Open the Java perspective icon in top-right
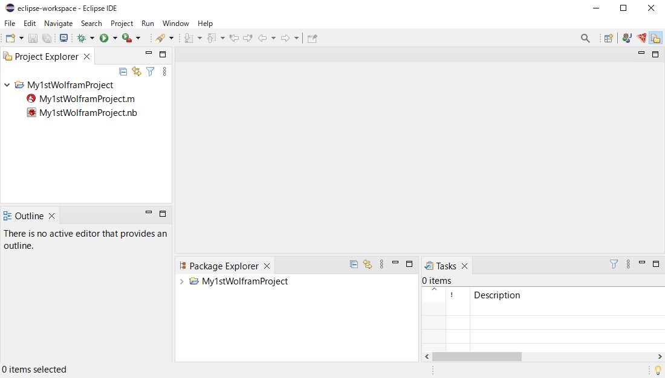The width and height of the screenshot is (665, 378). (626, 38)
